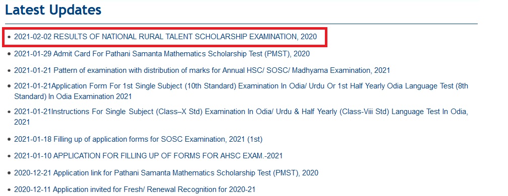
Task: Click bullet beside the 2021-01-18 SOSC entry
Action: 9,140
